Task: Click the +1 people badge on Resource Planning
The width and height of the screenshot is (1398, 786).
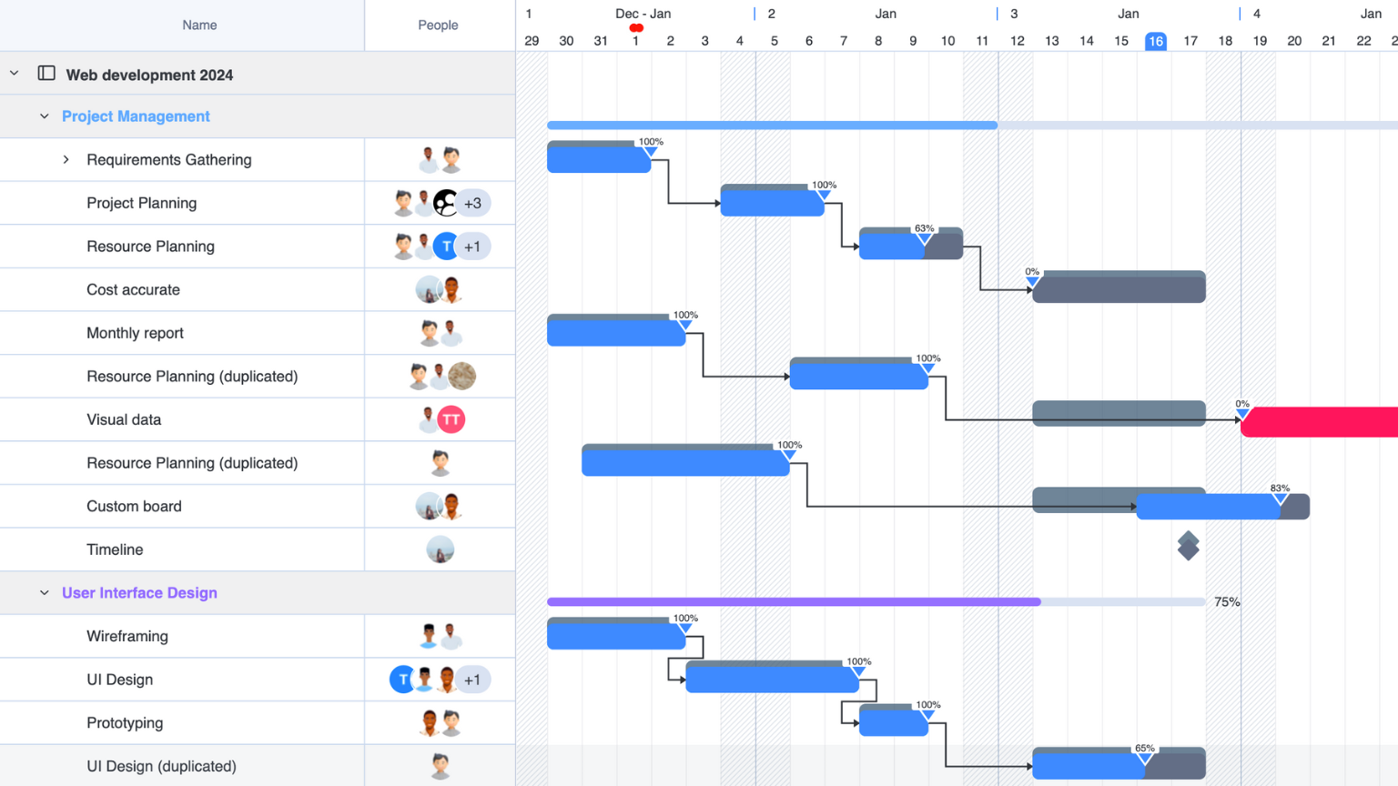Action: (472, 247)
